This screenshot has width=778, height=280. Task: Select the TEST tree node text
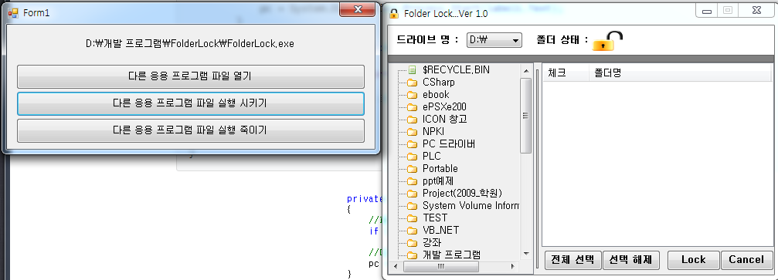pyautogui.click(x=435, y=218)
